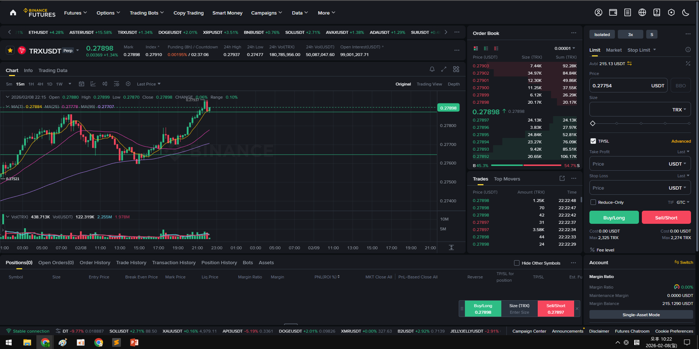This screenshot has height=349, width=699.
Task: Open the user profile icon
Action: (598, 12)
